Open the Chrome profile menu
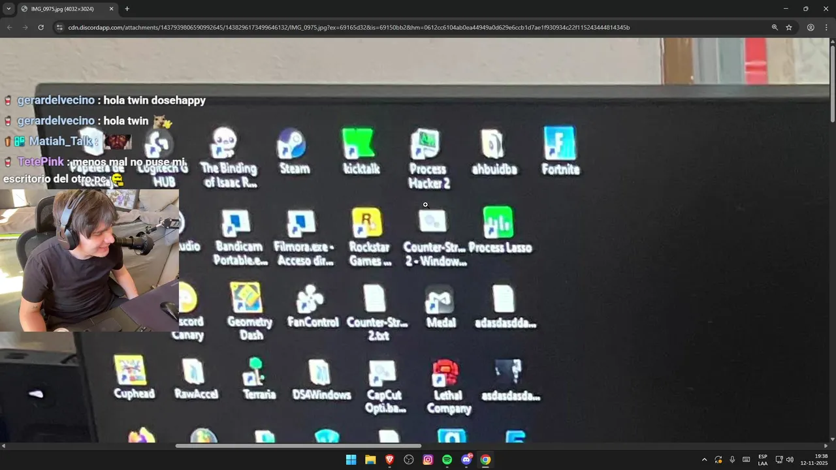This screenshot has height=470, width=836. (811, 27)
